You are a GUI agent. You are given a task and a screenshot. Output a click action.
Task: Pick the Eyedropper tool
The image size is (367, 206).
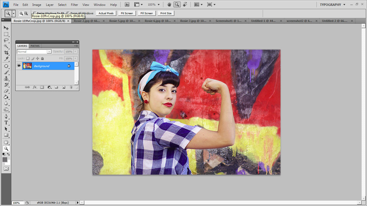(x=6, y=59)
